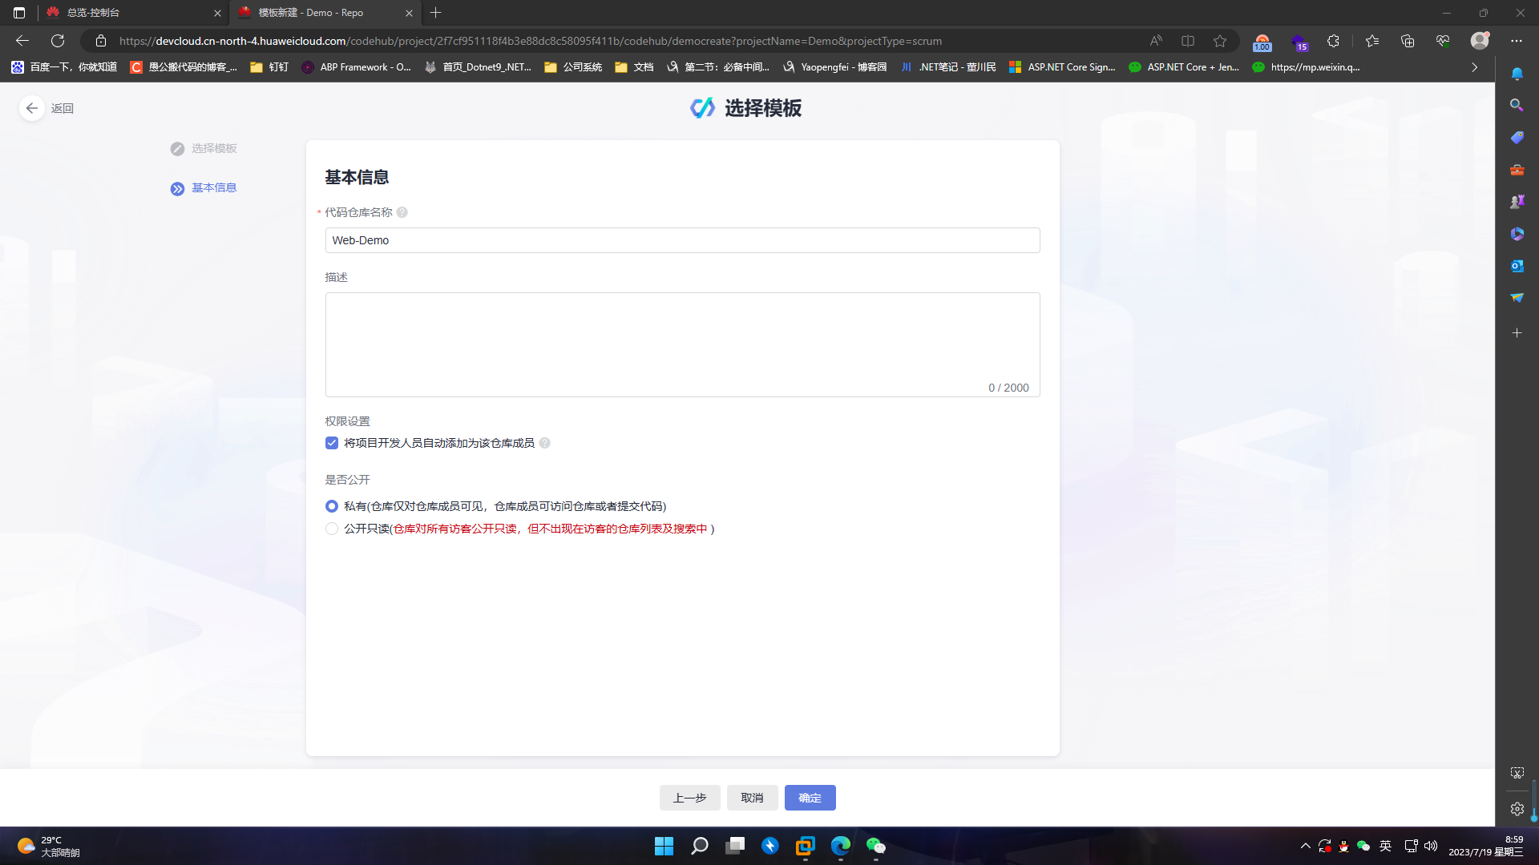Viewport: 1539px width, 865px height.
Task: Open browser extensions puzzle icon
Action: coord(1333,41)
